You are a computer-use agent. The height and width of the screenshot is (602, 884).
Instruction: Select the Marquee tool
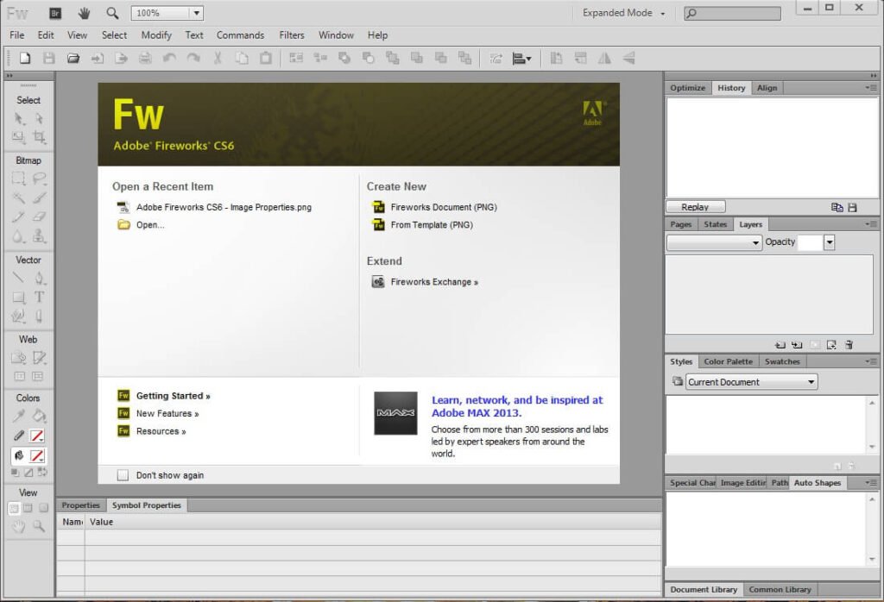(19, 179)
